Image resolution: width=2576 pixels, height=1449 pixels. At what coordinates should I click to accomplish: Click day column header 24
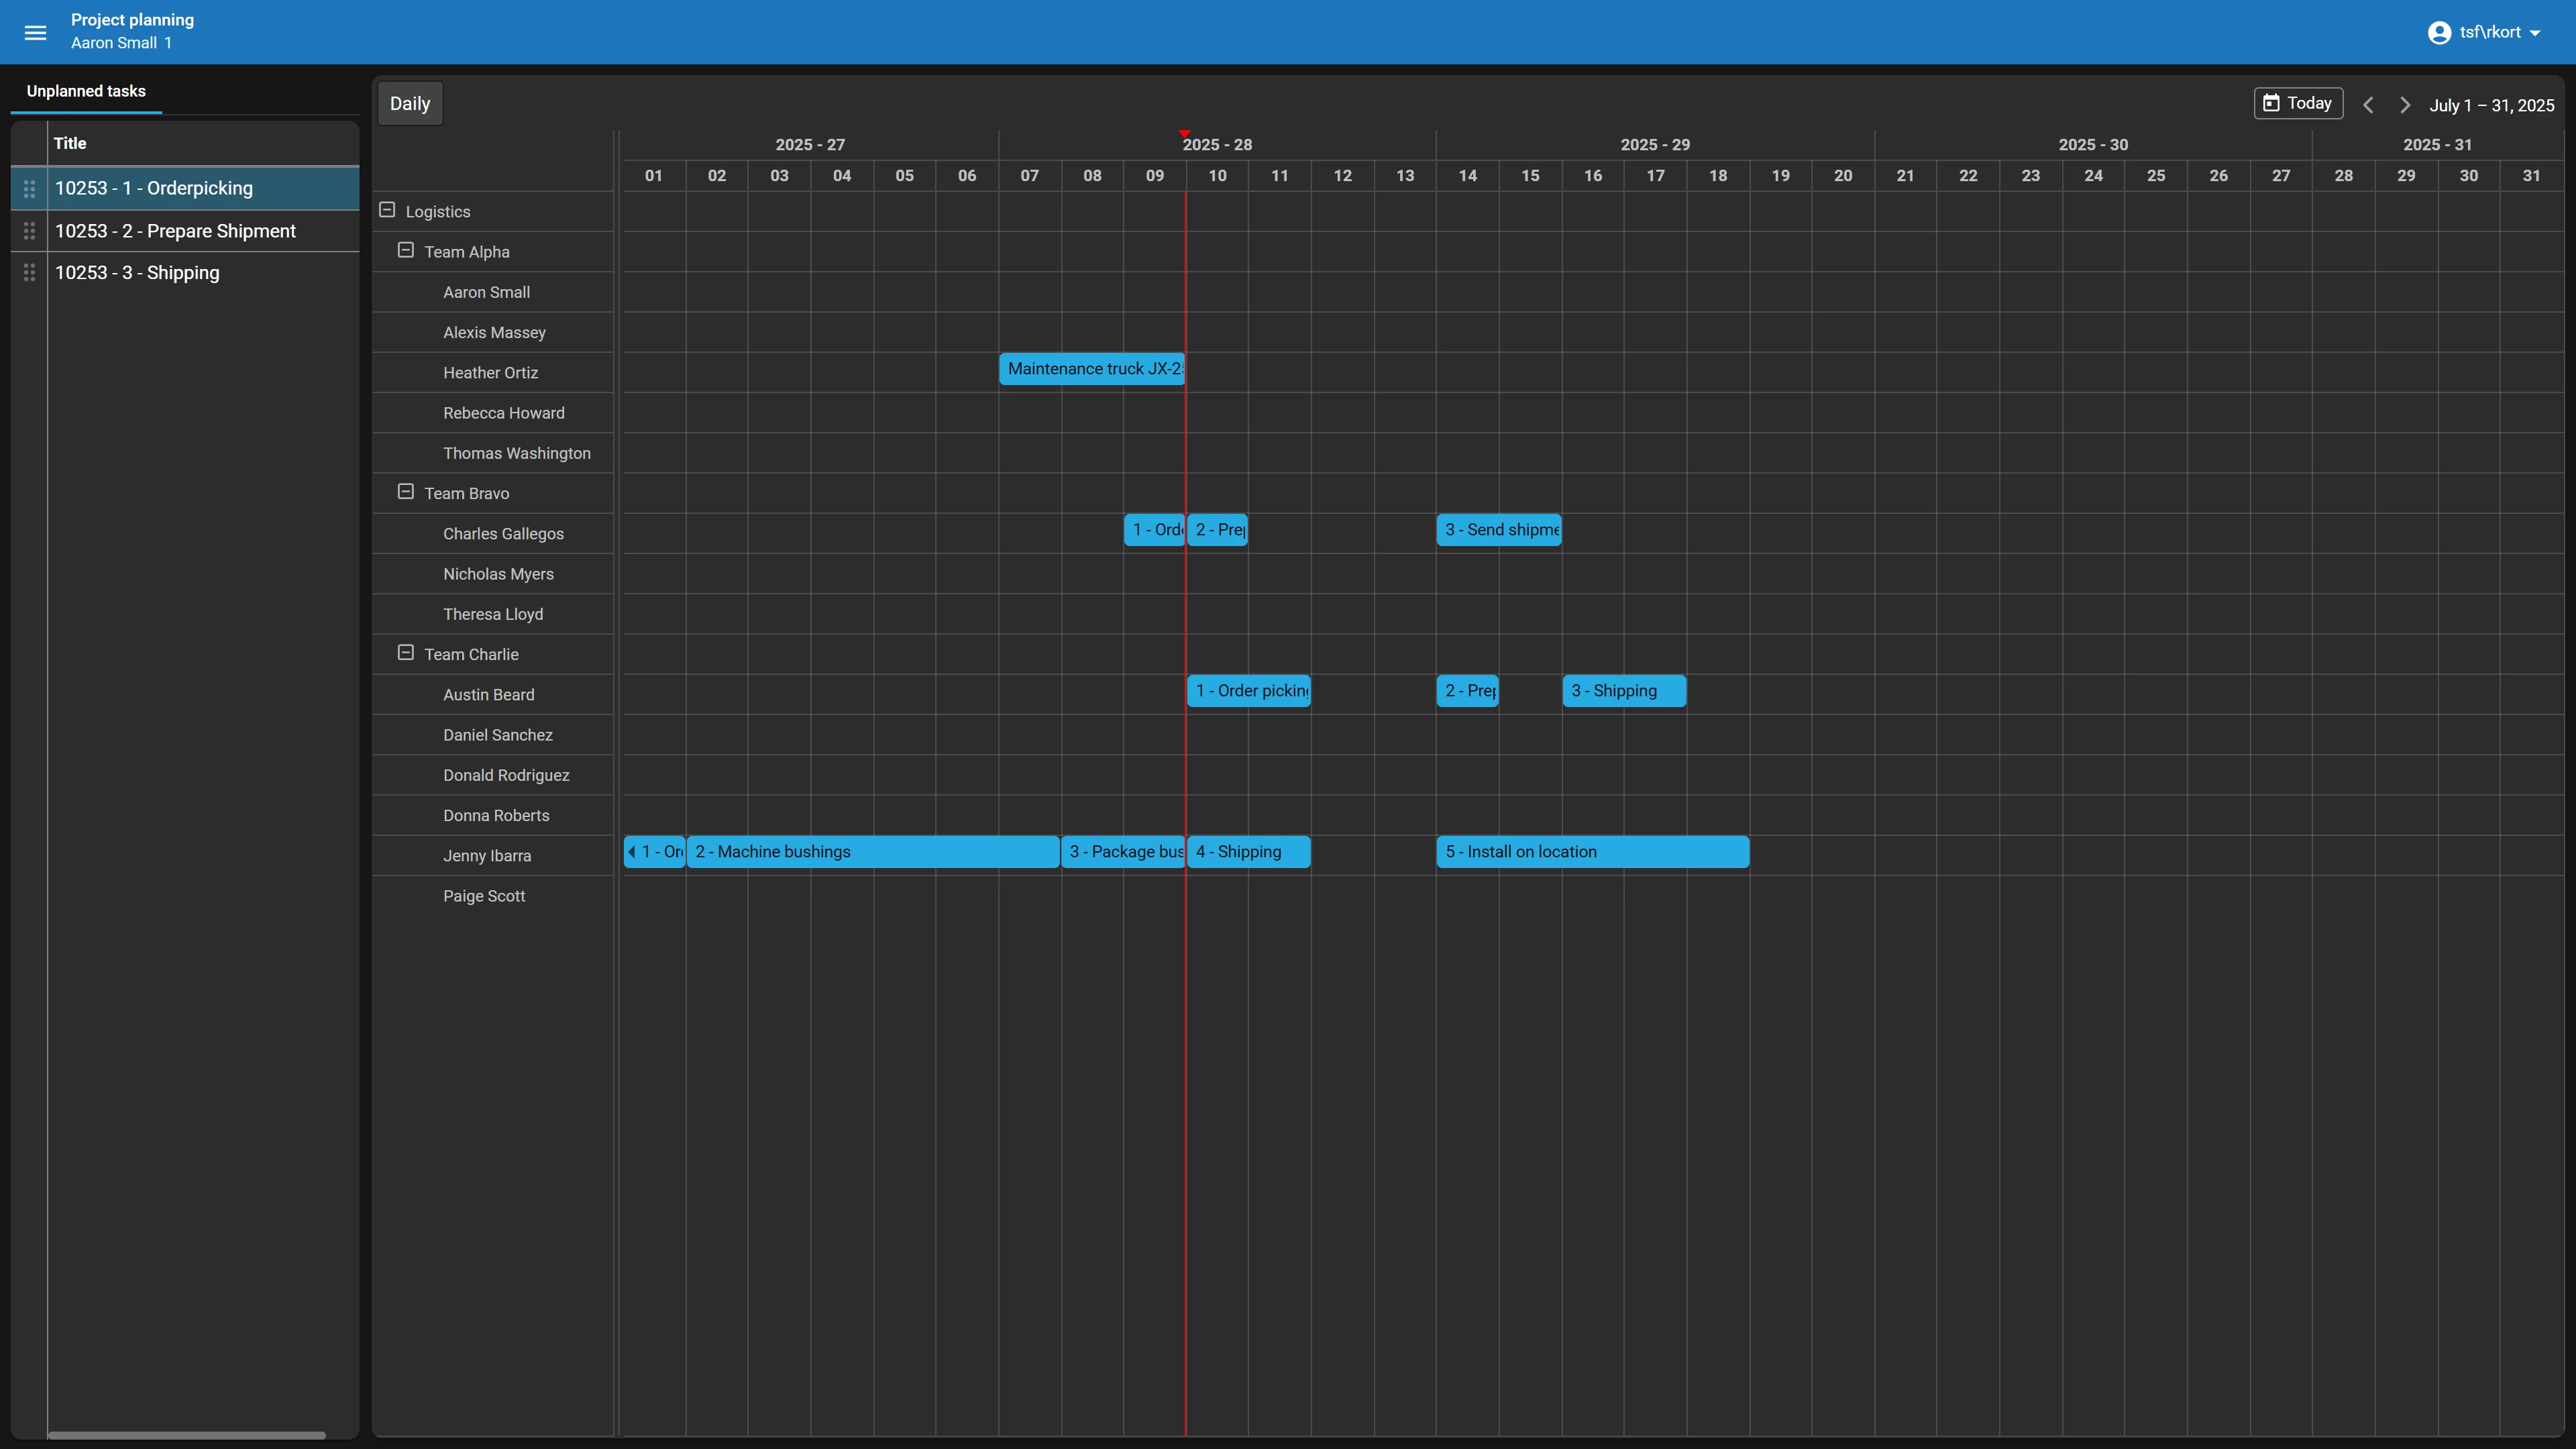pos(2093,176)
